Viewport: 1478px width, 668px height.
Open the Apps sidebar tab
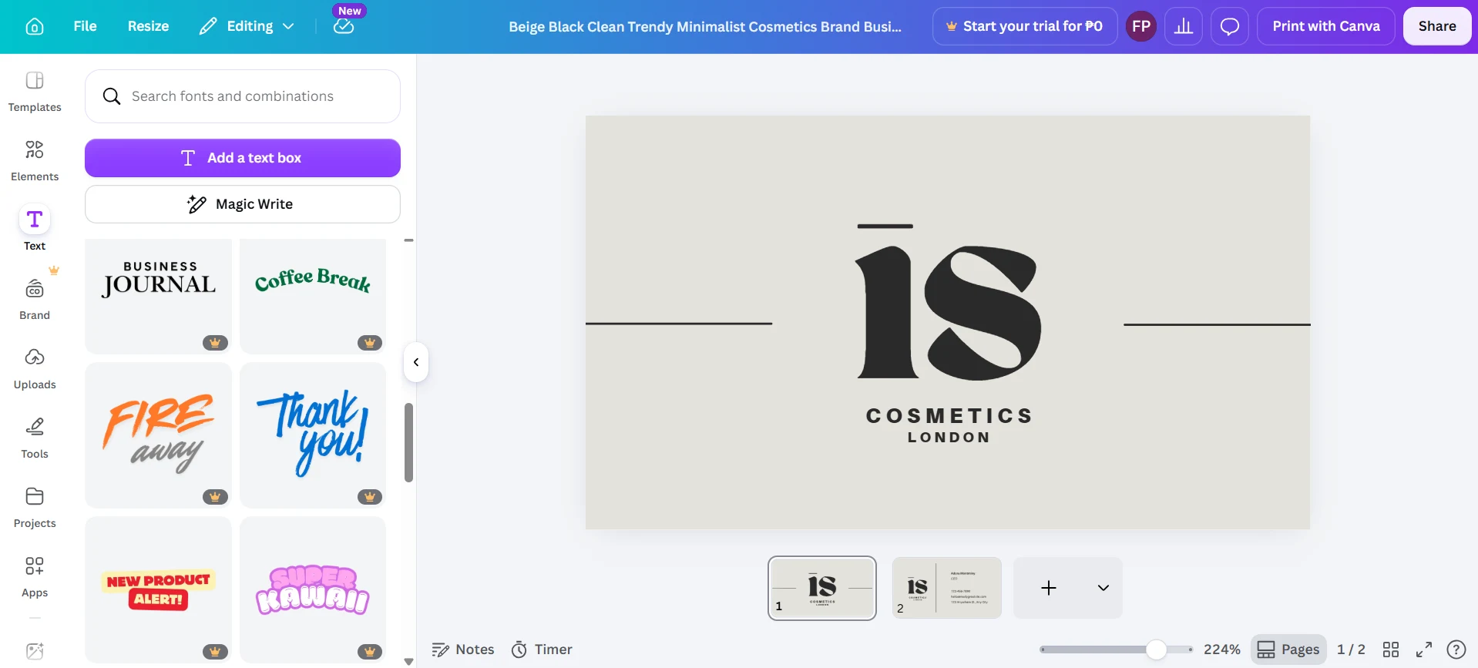tap(35, 576)
